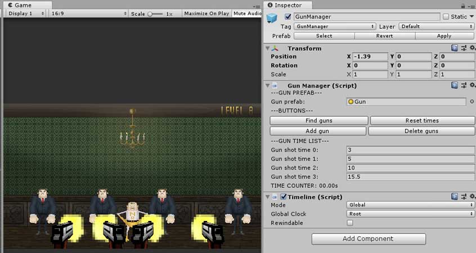Collapse the Timeline script component

(267, 197)
